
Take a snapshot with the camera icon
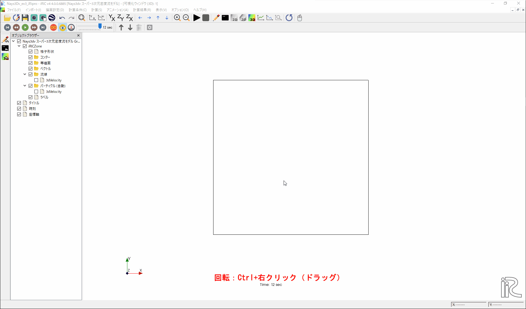34,18
